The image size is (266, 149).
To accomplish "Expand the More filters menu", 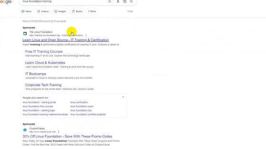I will pyautogui.click(x=92, y=11).
